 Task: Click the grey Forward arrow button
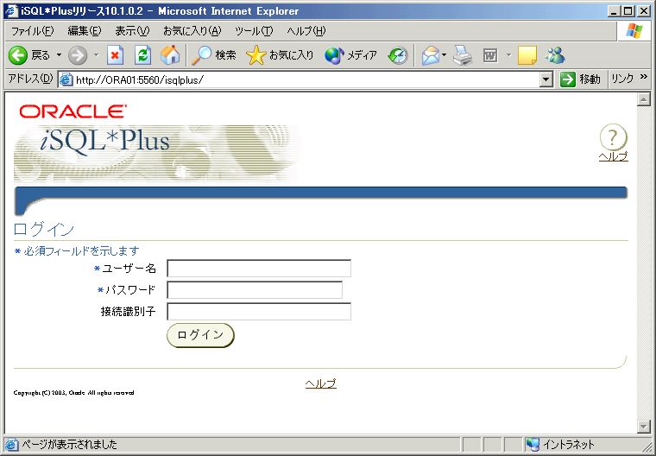78,55
